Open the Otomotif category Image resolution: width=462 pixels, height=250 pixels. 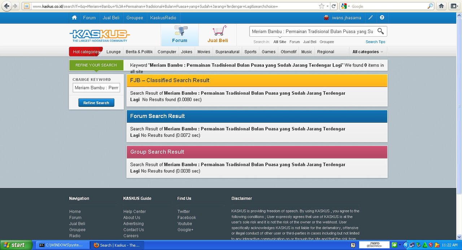289,52
